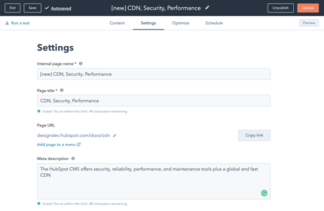Image resolution: width=324 pixels, height=211 pixels.
Task: Click the flask icon beside Run a test
Action: (7, 23)
